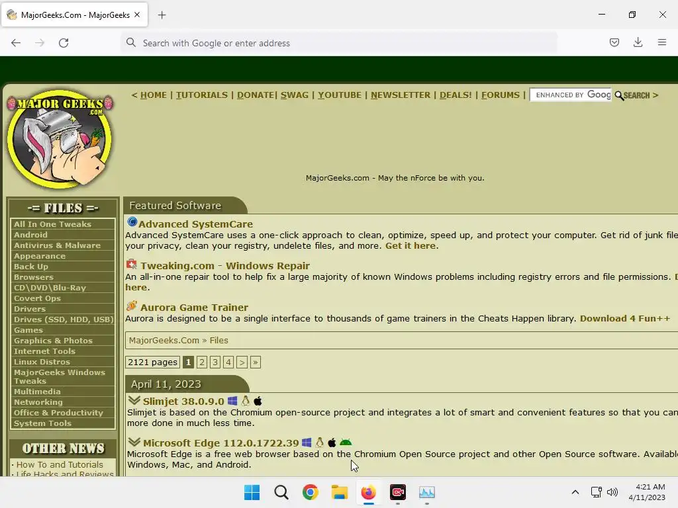678x508 pixels.
Task: Go to page 2 of files
Action: (202, 362)
